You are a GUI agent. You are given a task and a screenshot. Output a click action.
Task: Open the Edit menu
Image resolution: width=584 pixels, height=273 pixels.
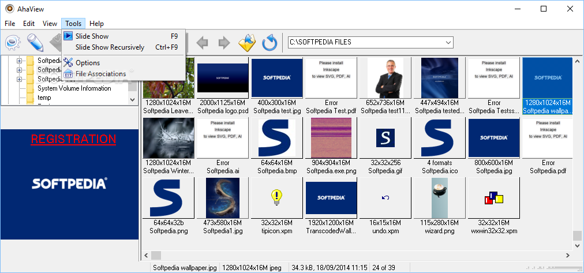pyautogui.click(x=29, y=24)
